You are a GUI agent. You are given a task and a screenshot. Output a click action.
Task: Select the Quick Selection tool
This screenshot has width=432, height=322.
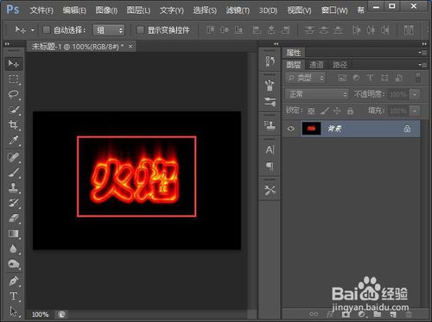click(x=13, y=110)
